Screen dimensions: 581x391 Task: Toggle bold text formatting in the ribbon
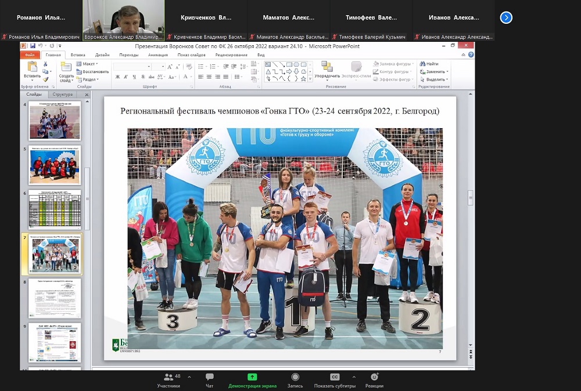(117, 77)
